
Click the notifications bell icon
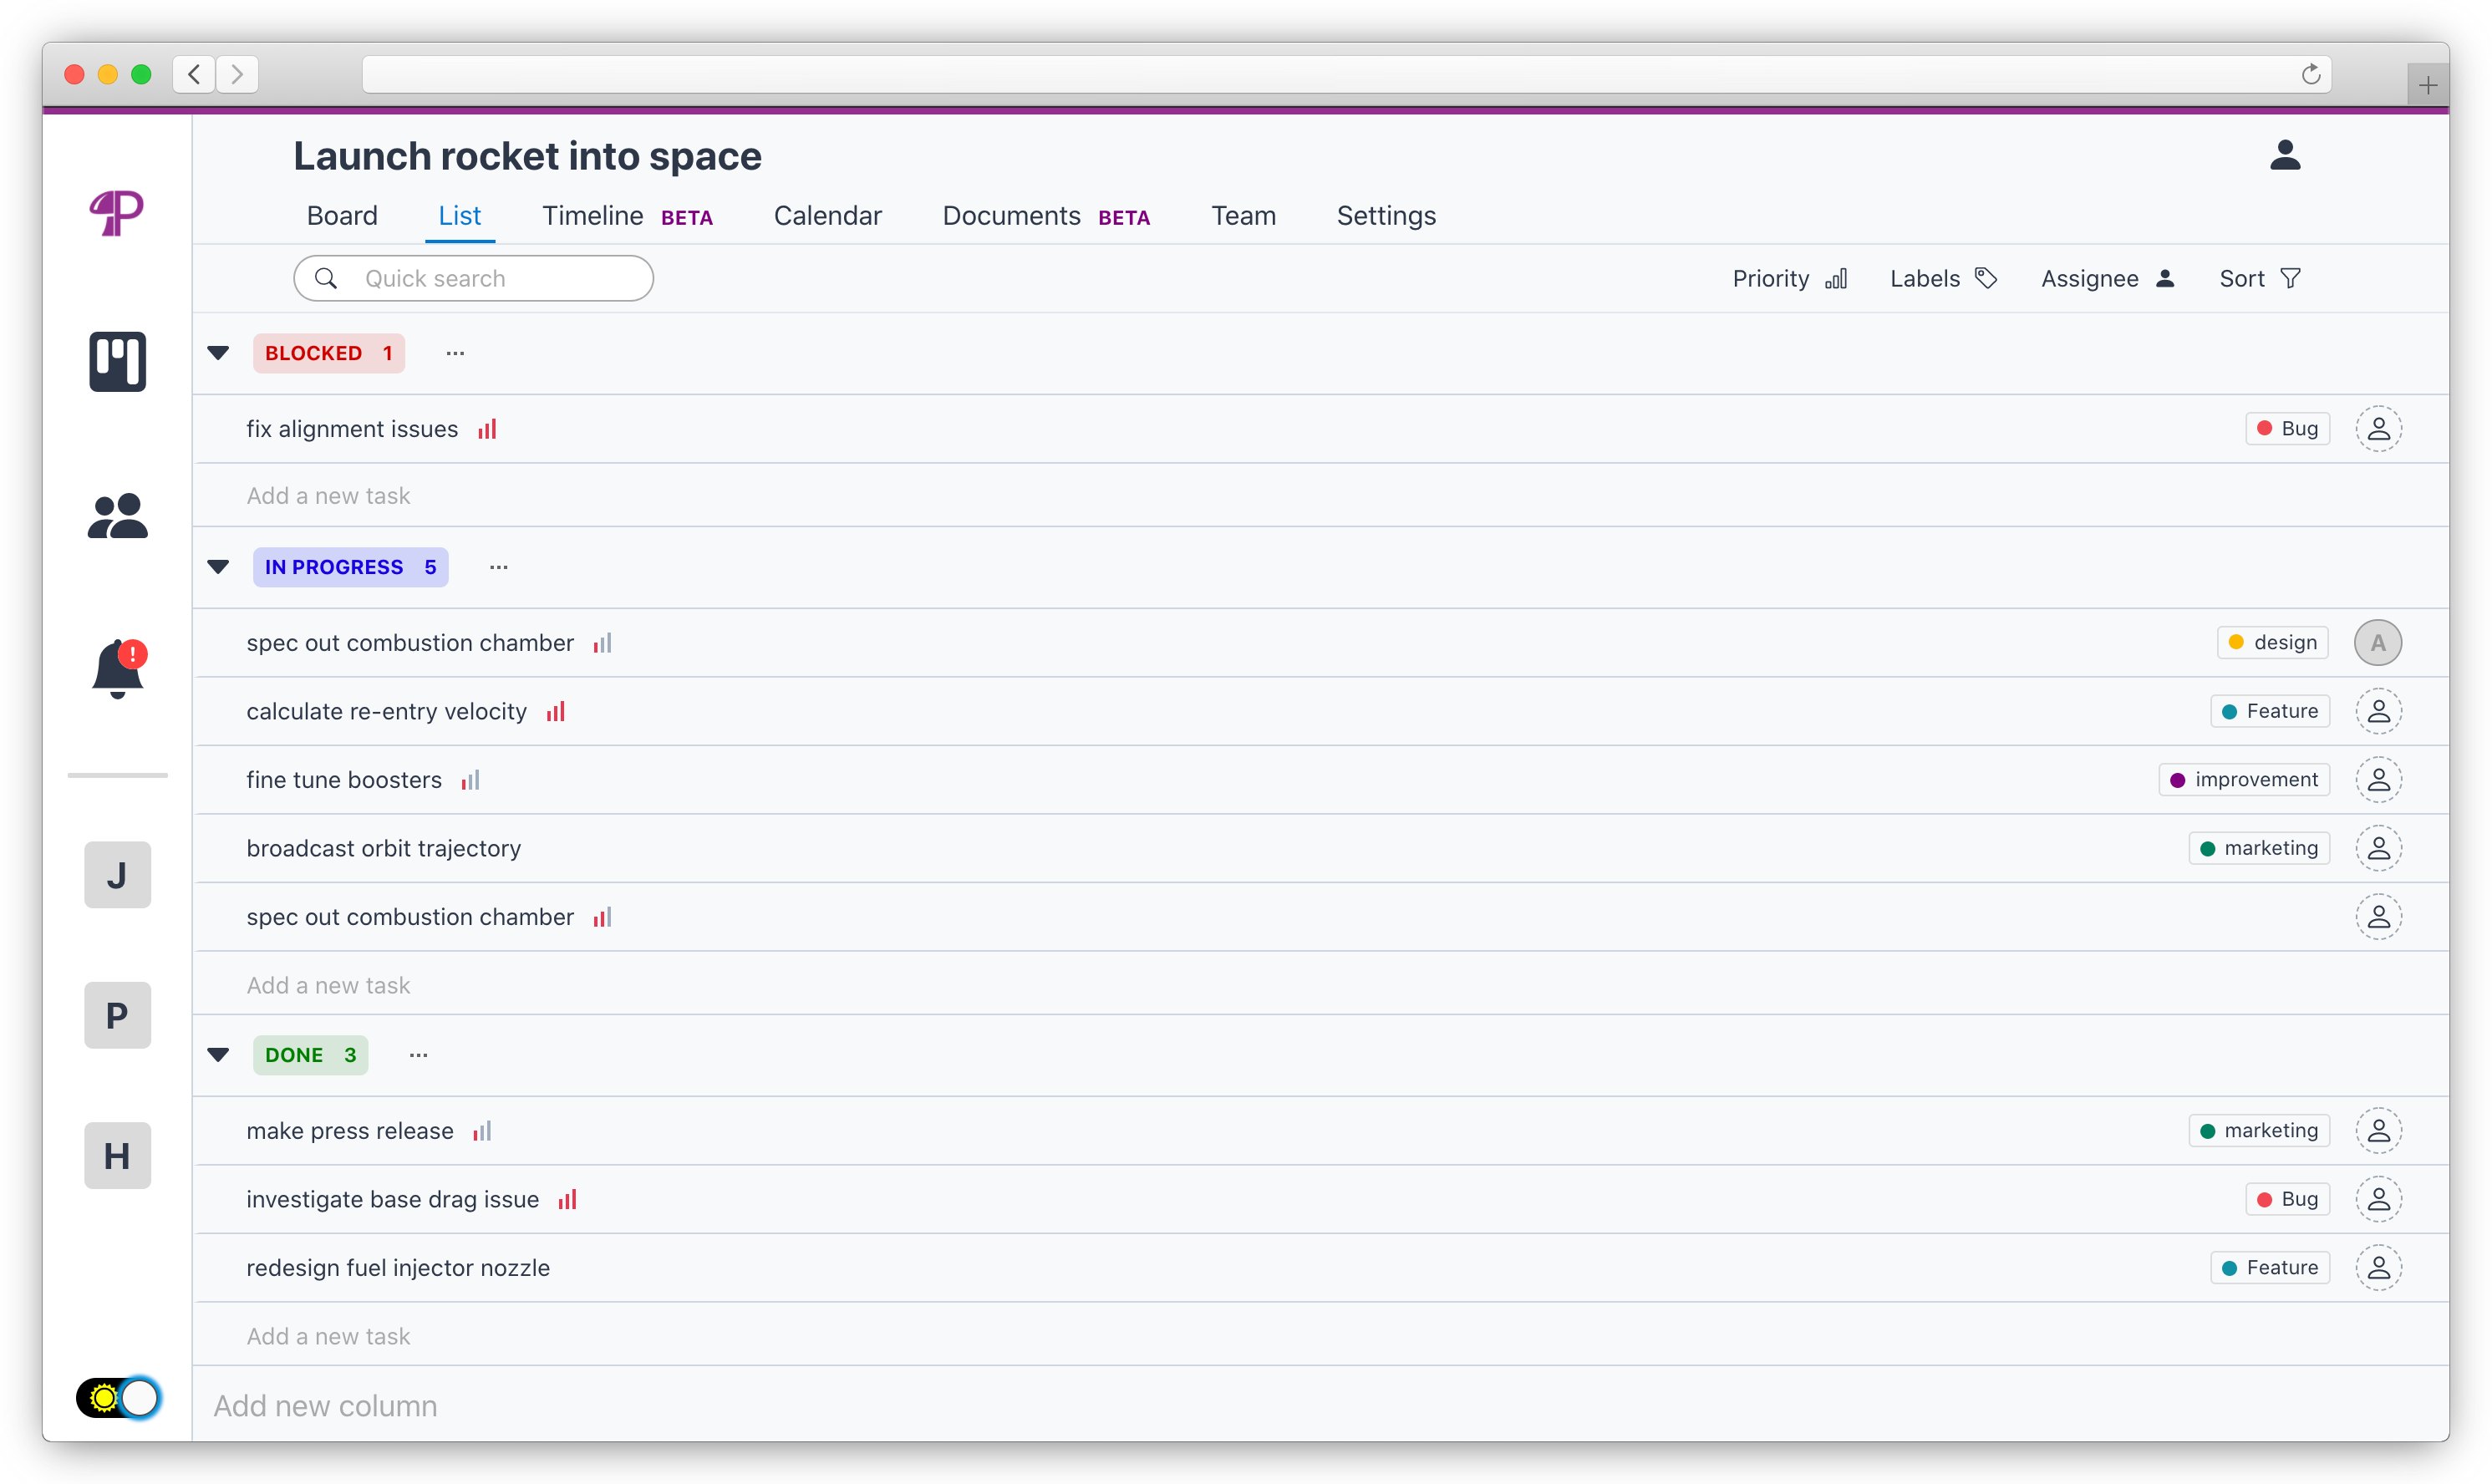point(117,668)
